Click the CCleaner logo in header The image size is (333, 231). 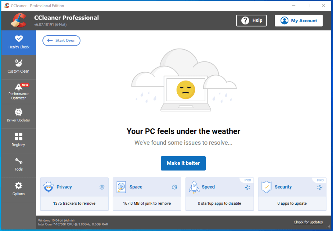tap(18, 20)
